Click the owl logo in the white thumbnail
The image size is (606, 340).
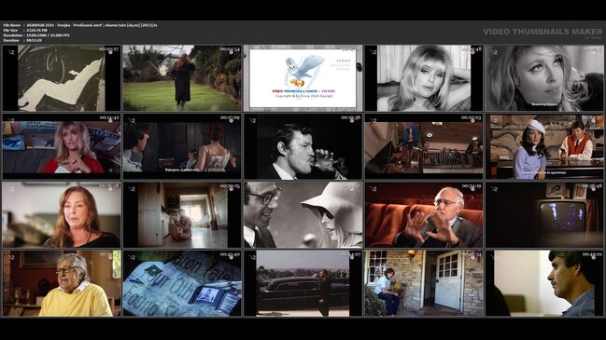coord(304,71)
